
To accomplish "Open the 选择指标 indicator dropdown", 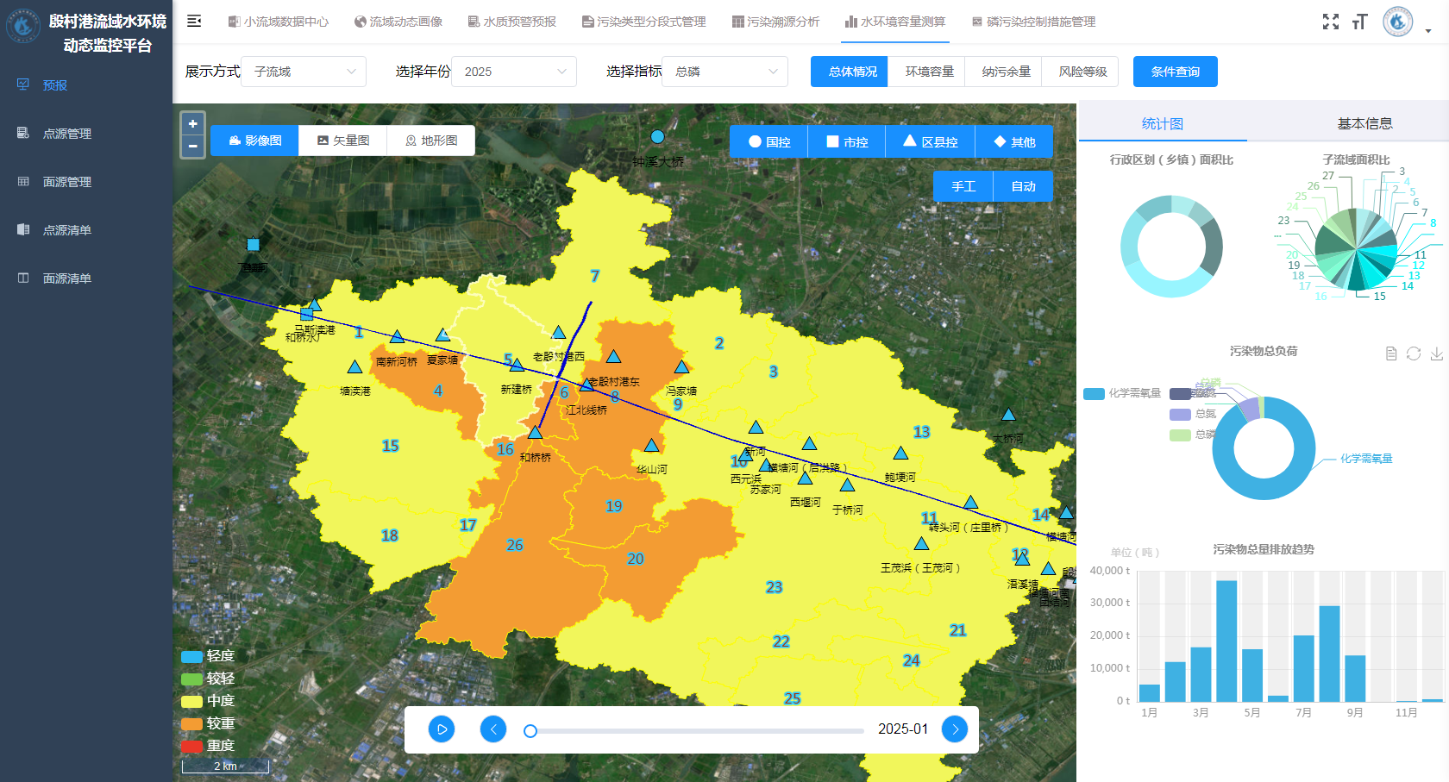I will click(x=725, y=72).
